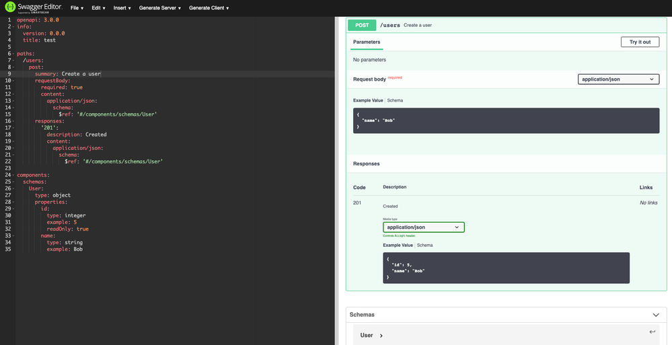Switch to request body Schema tab
The image size is (672, 345).
(395, 100)
